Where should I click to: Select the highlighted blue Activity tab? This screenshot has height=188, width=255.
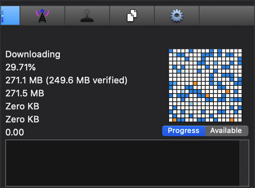[10, 16]
